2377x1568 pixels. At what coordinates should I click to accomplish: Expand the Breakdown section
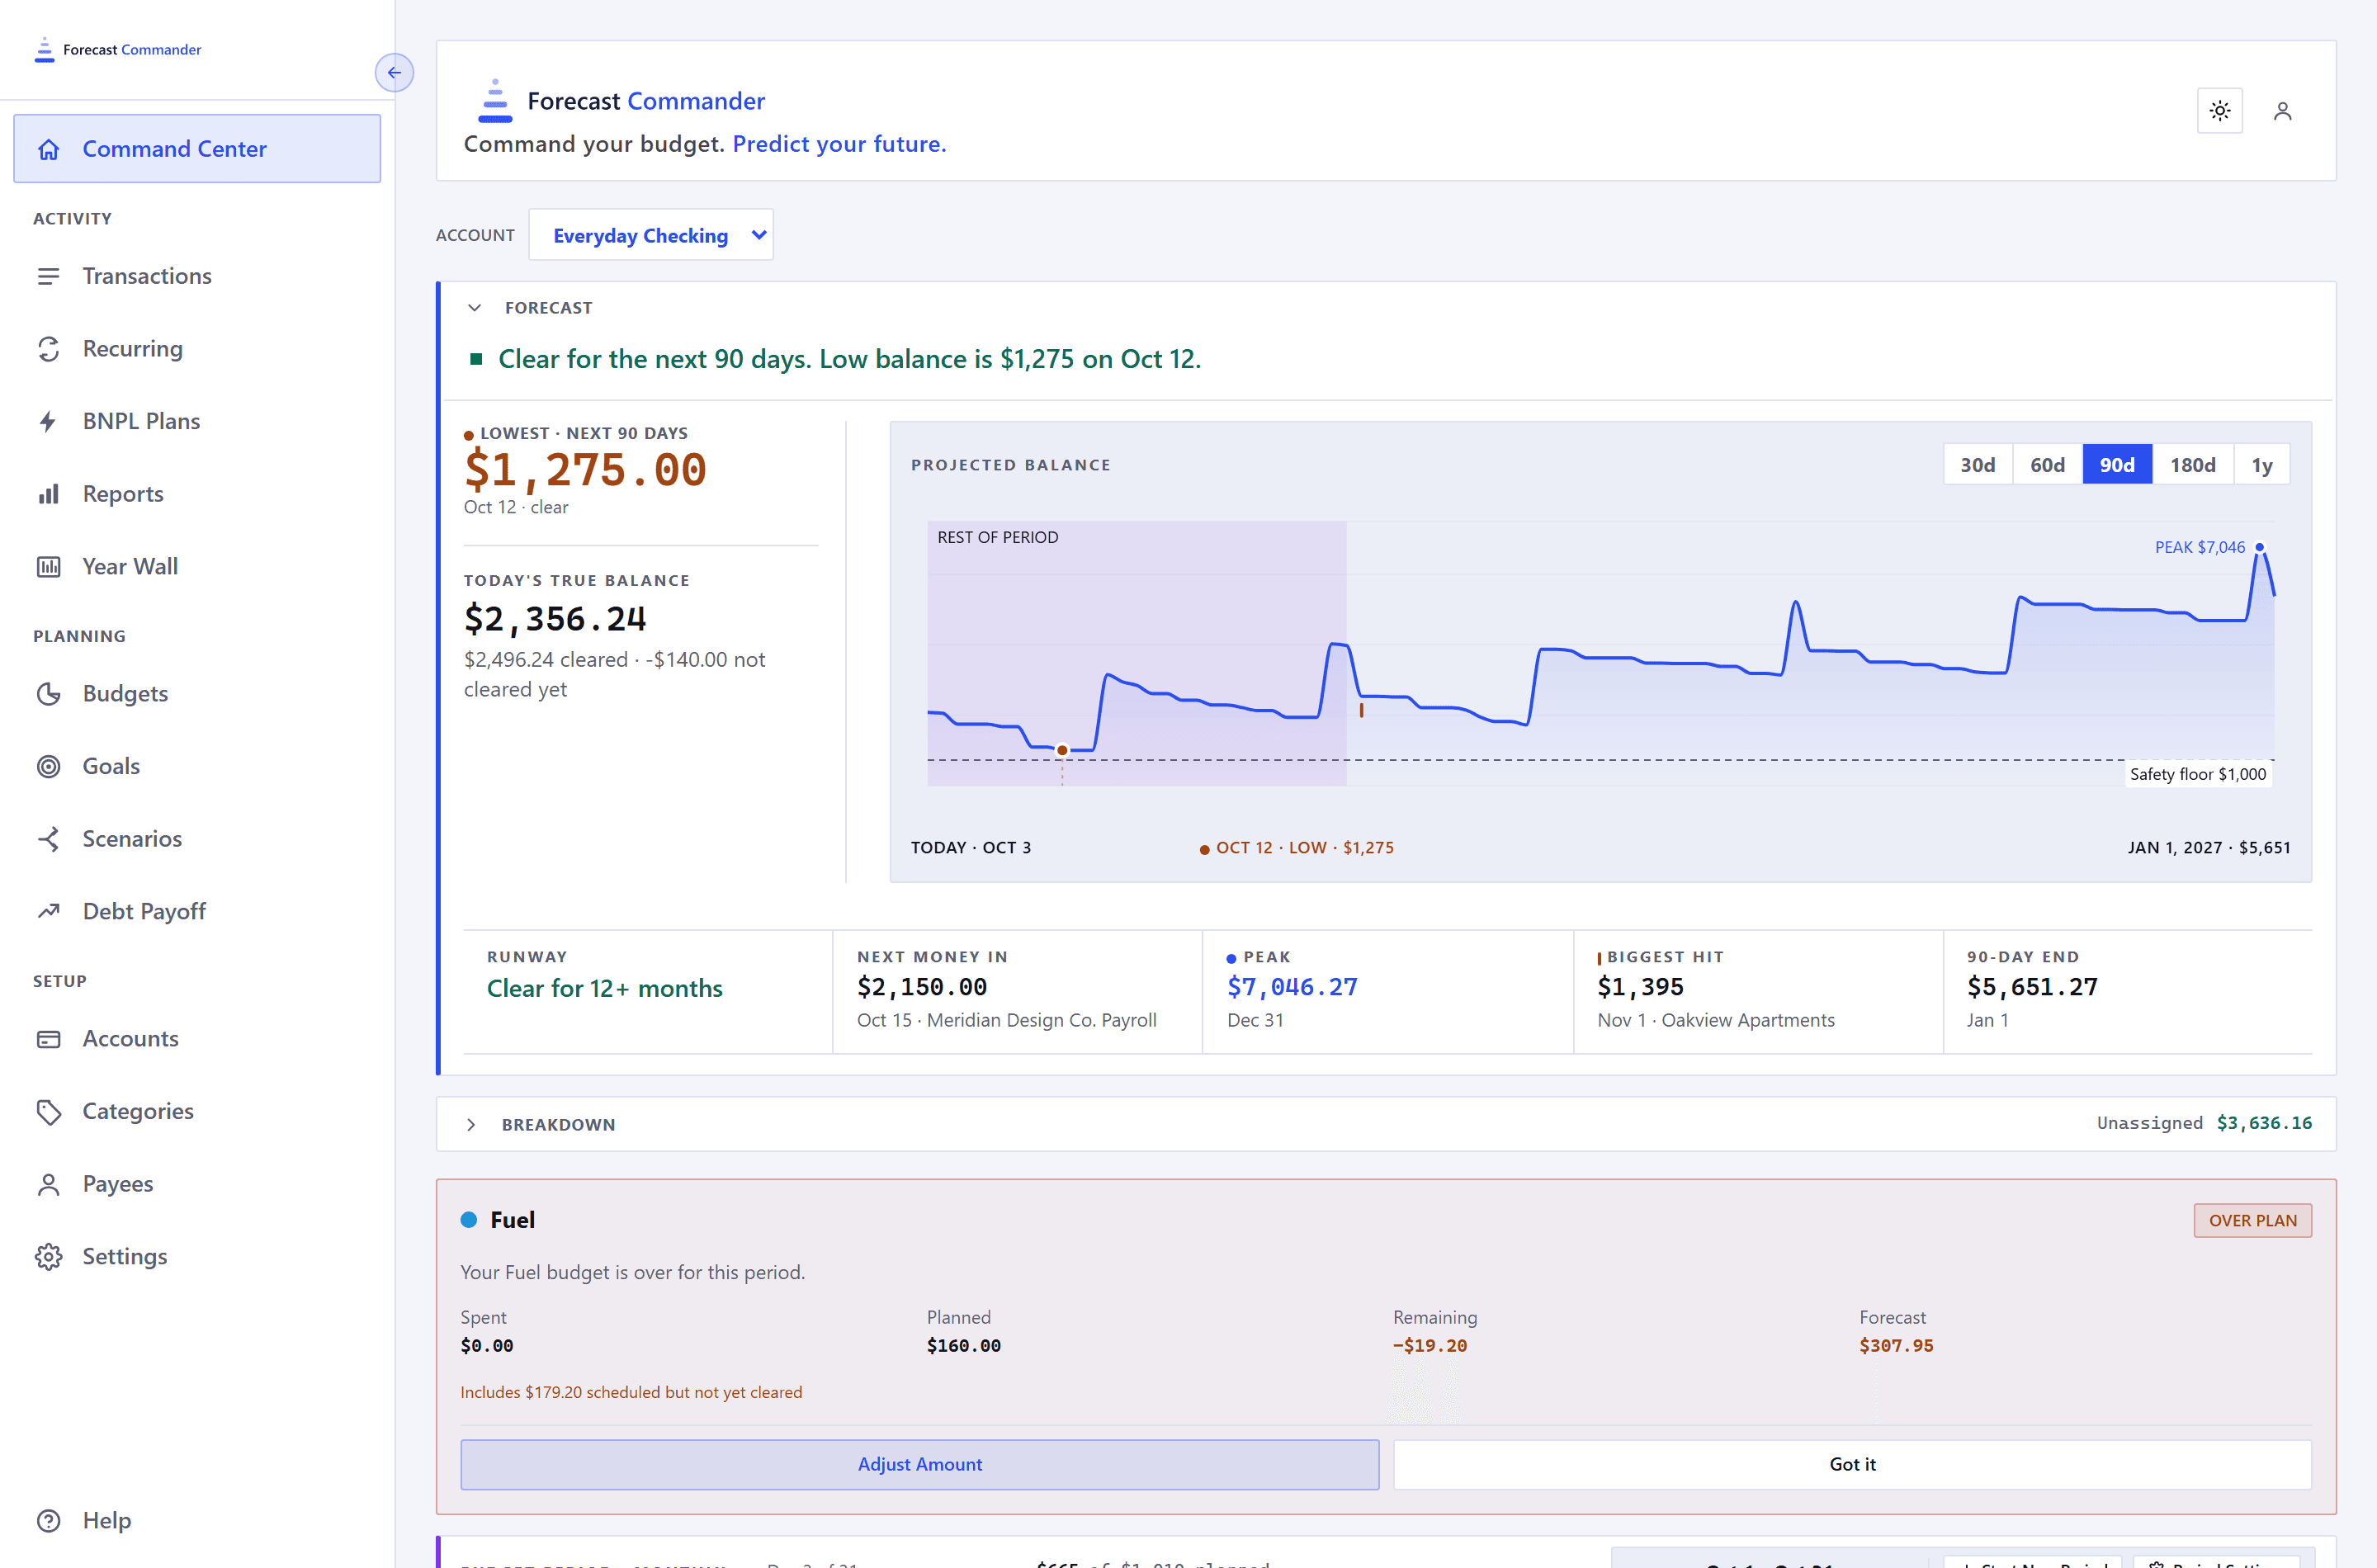(x=472, y=1125)
